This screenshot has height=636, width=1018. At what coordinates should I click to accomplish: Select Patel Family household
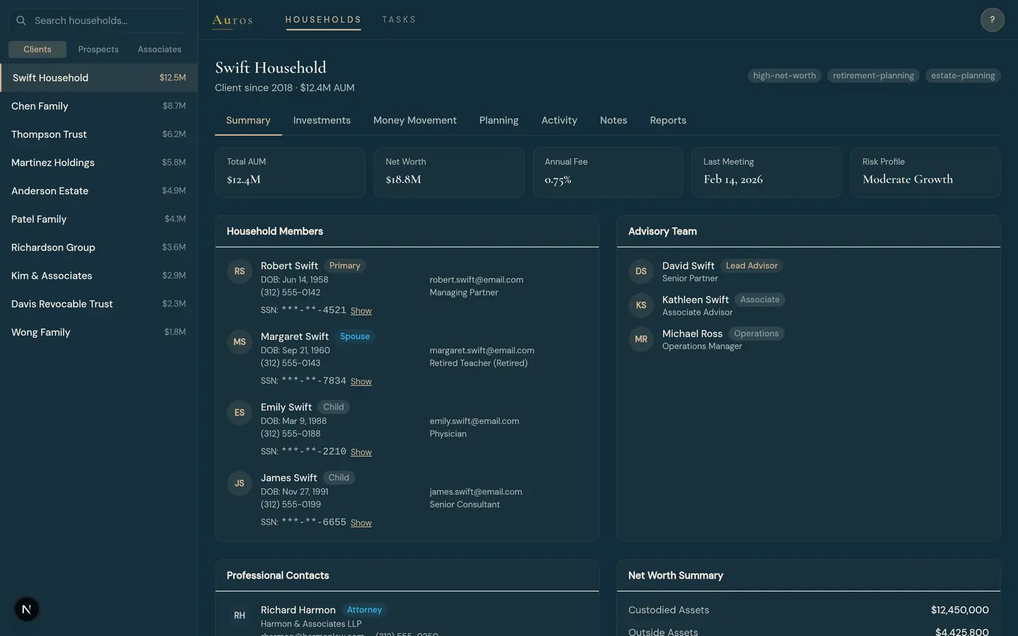click(99, 219)
